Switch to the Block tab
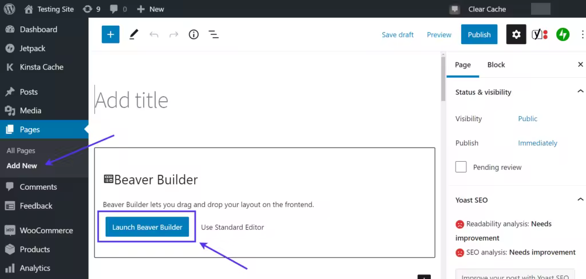Viewport: 586px width, 279px height. pyautogui.click(x=496, y=65)
